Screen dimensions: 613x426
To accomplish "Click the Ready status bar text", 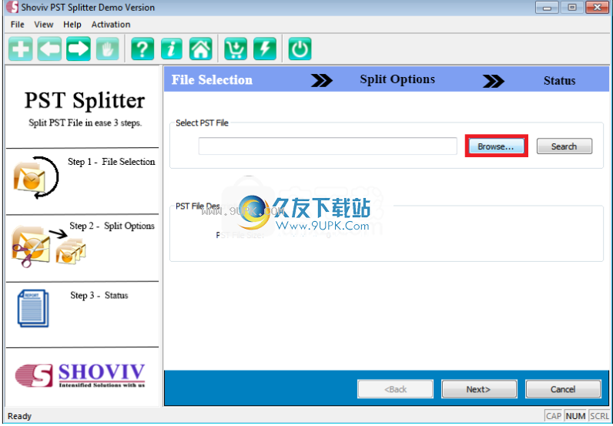I will point(19,416).
